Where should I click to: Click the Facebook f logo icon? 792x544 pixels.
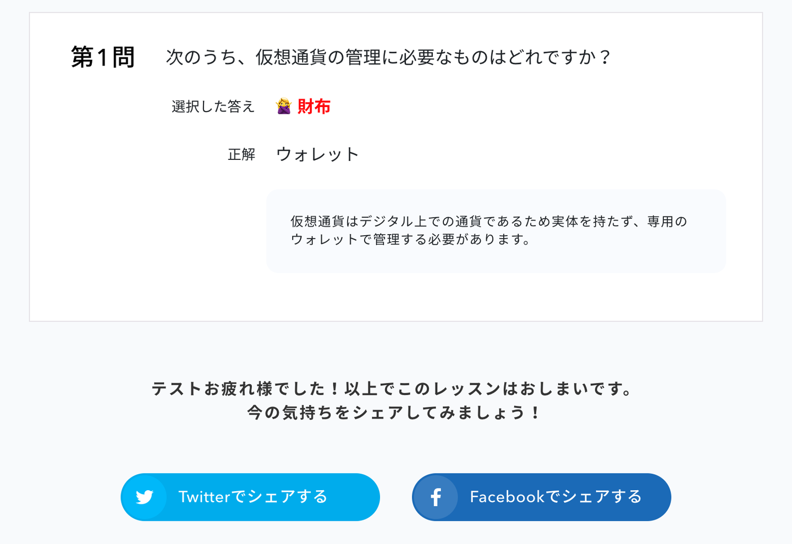[x=436, y=497]
